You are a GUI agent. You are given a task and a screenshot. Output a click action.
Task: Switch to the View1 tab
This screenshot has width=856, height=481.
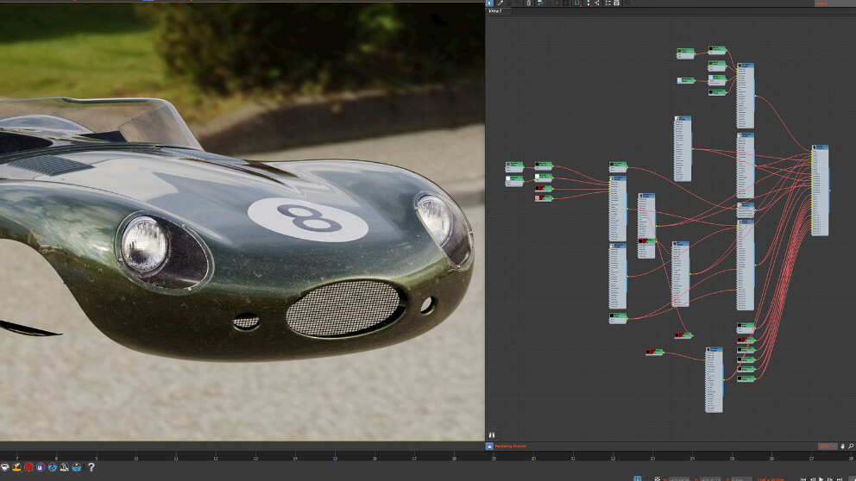499,11
